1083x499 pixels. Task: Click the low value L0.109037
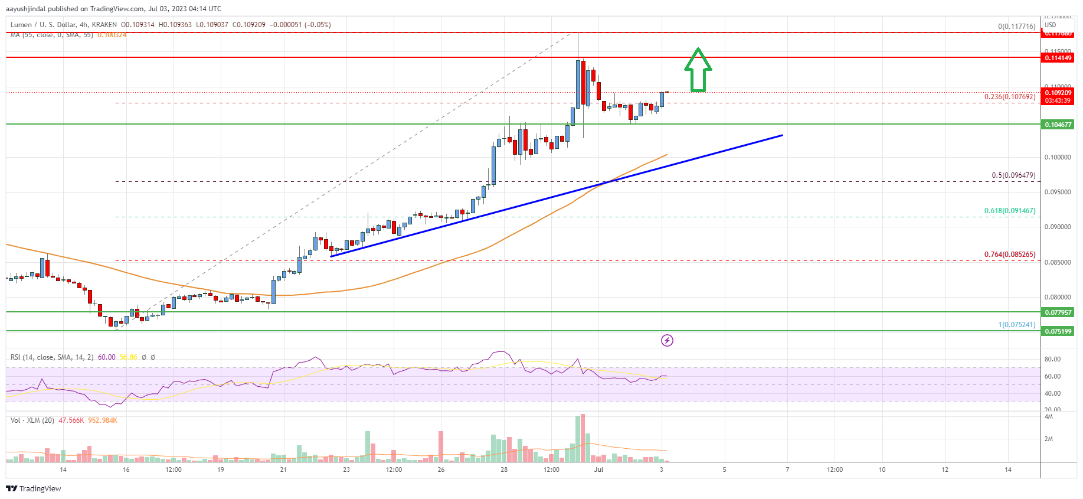(212, 25)
